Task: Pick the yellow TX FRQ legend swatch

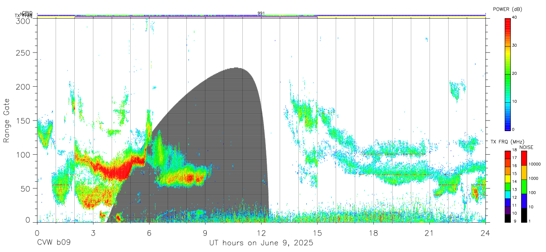Action: tap(508, 179)
